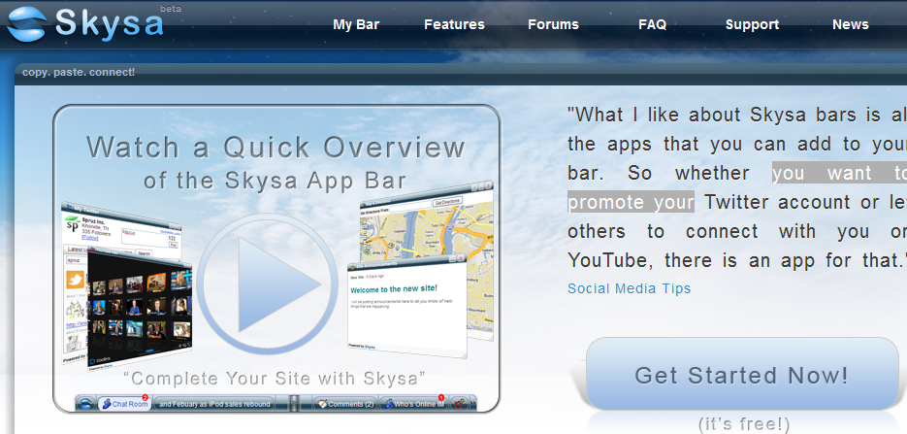The width and height of the screenshot is (907, 434).
Task: Click the Watch a Quick Overview heading
Action: coord(275,147)
